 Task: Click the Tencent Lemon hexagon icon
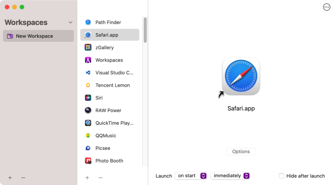coord(88,85)
